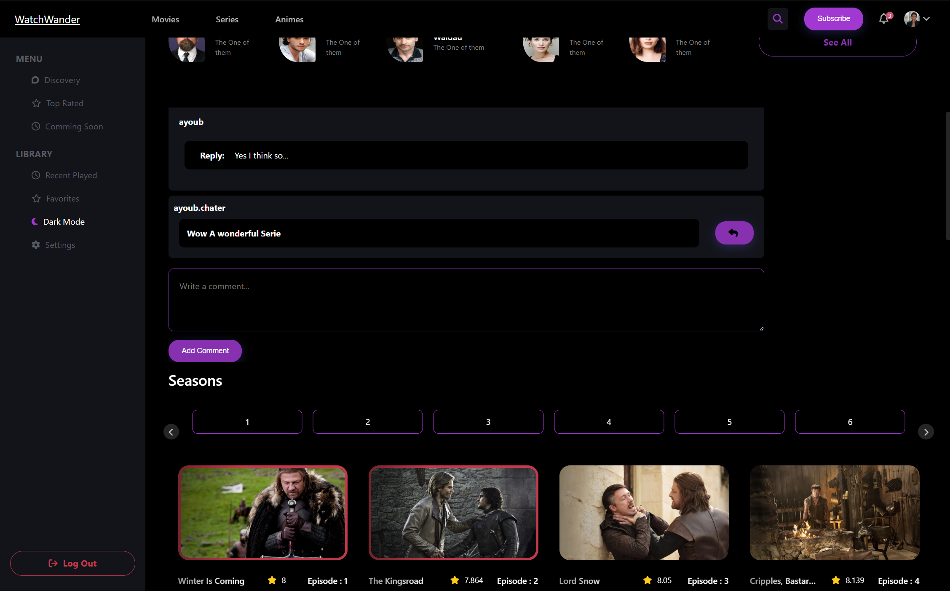Expand the profile dropdown chevron

click(x=926, y=19)
